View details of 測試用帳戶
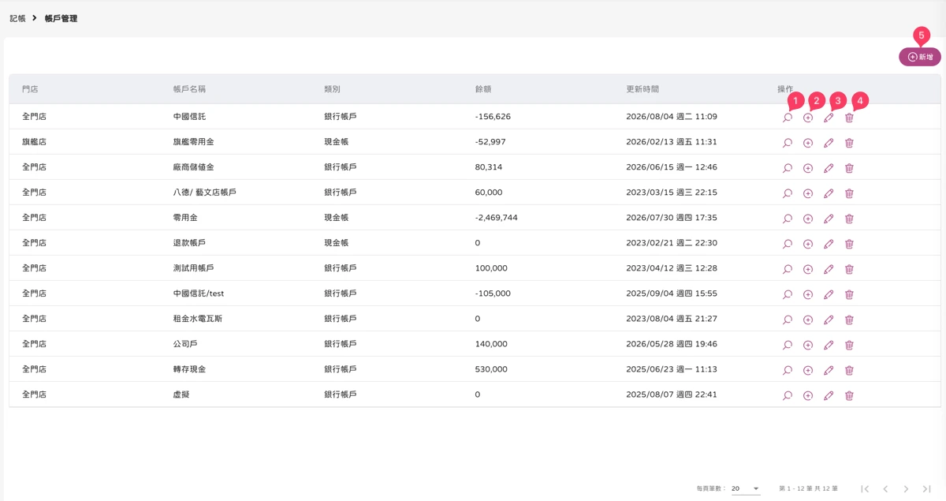This screenshot has width=946, height=501. point(788,269)
